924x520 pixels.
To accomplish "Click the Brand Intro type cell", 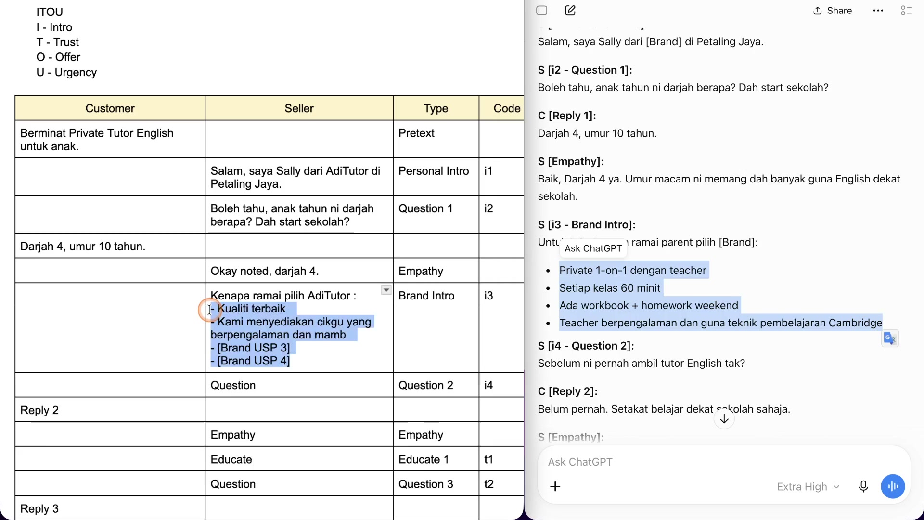I will point(436,327).
